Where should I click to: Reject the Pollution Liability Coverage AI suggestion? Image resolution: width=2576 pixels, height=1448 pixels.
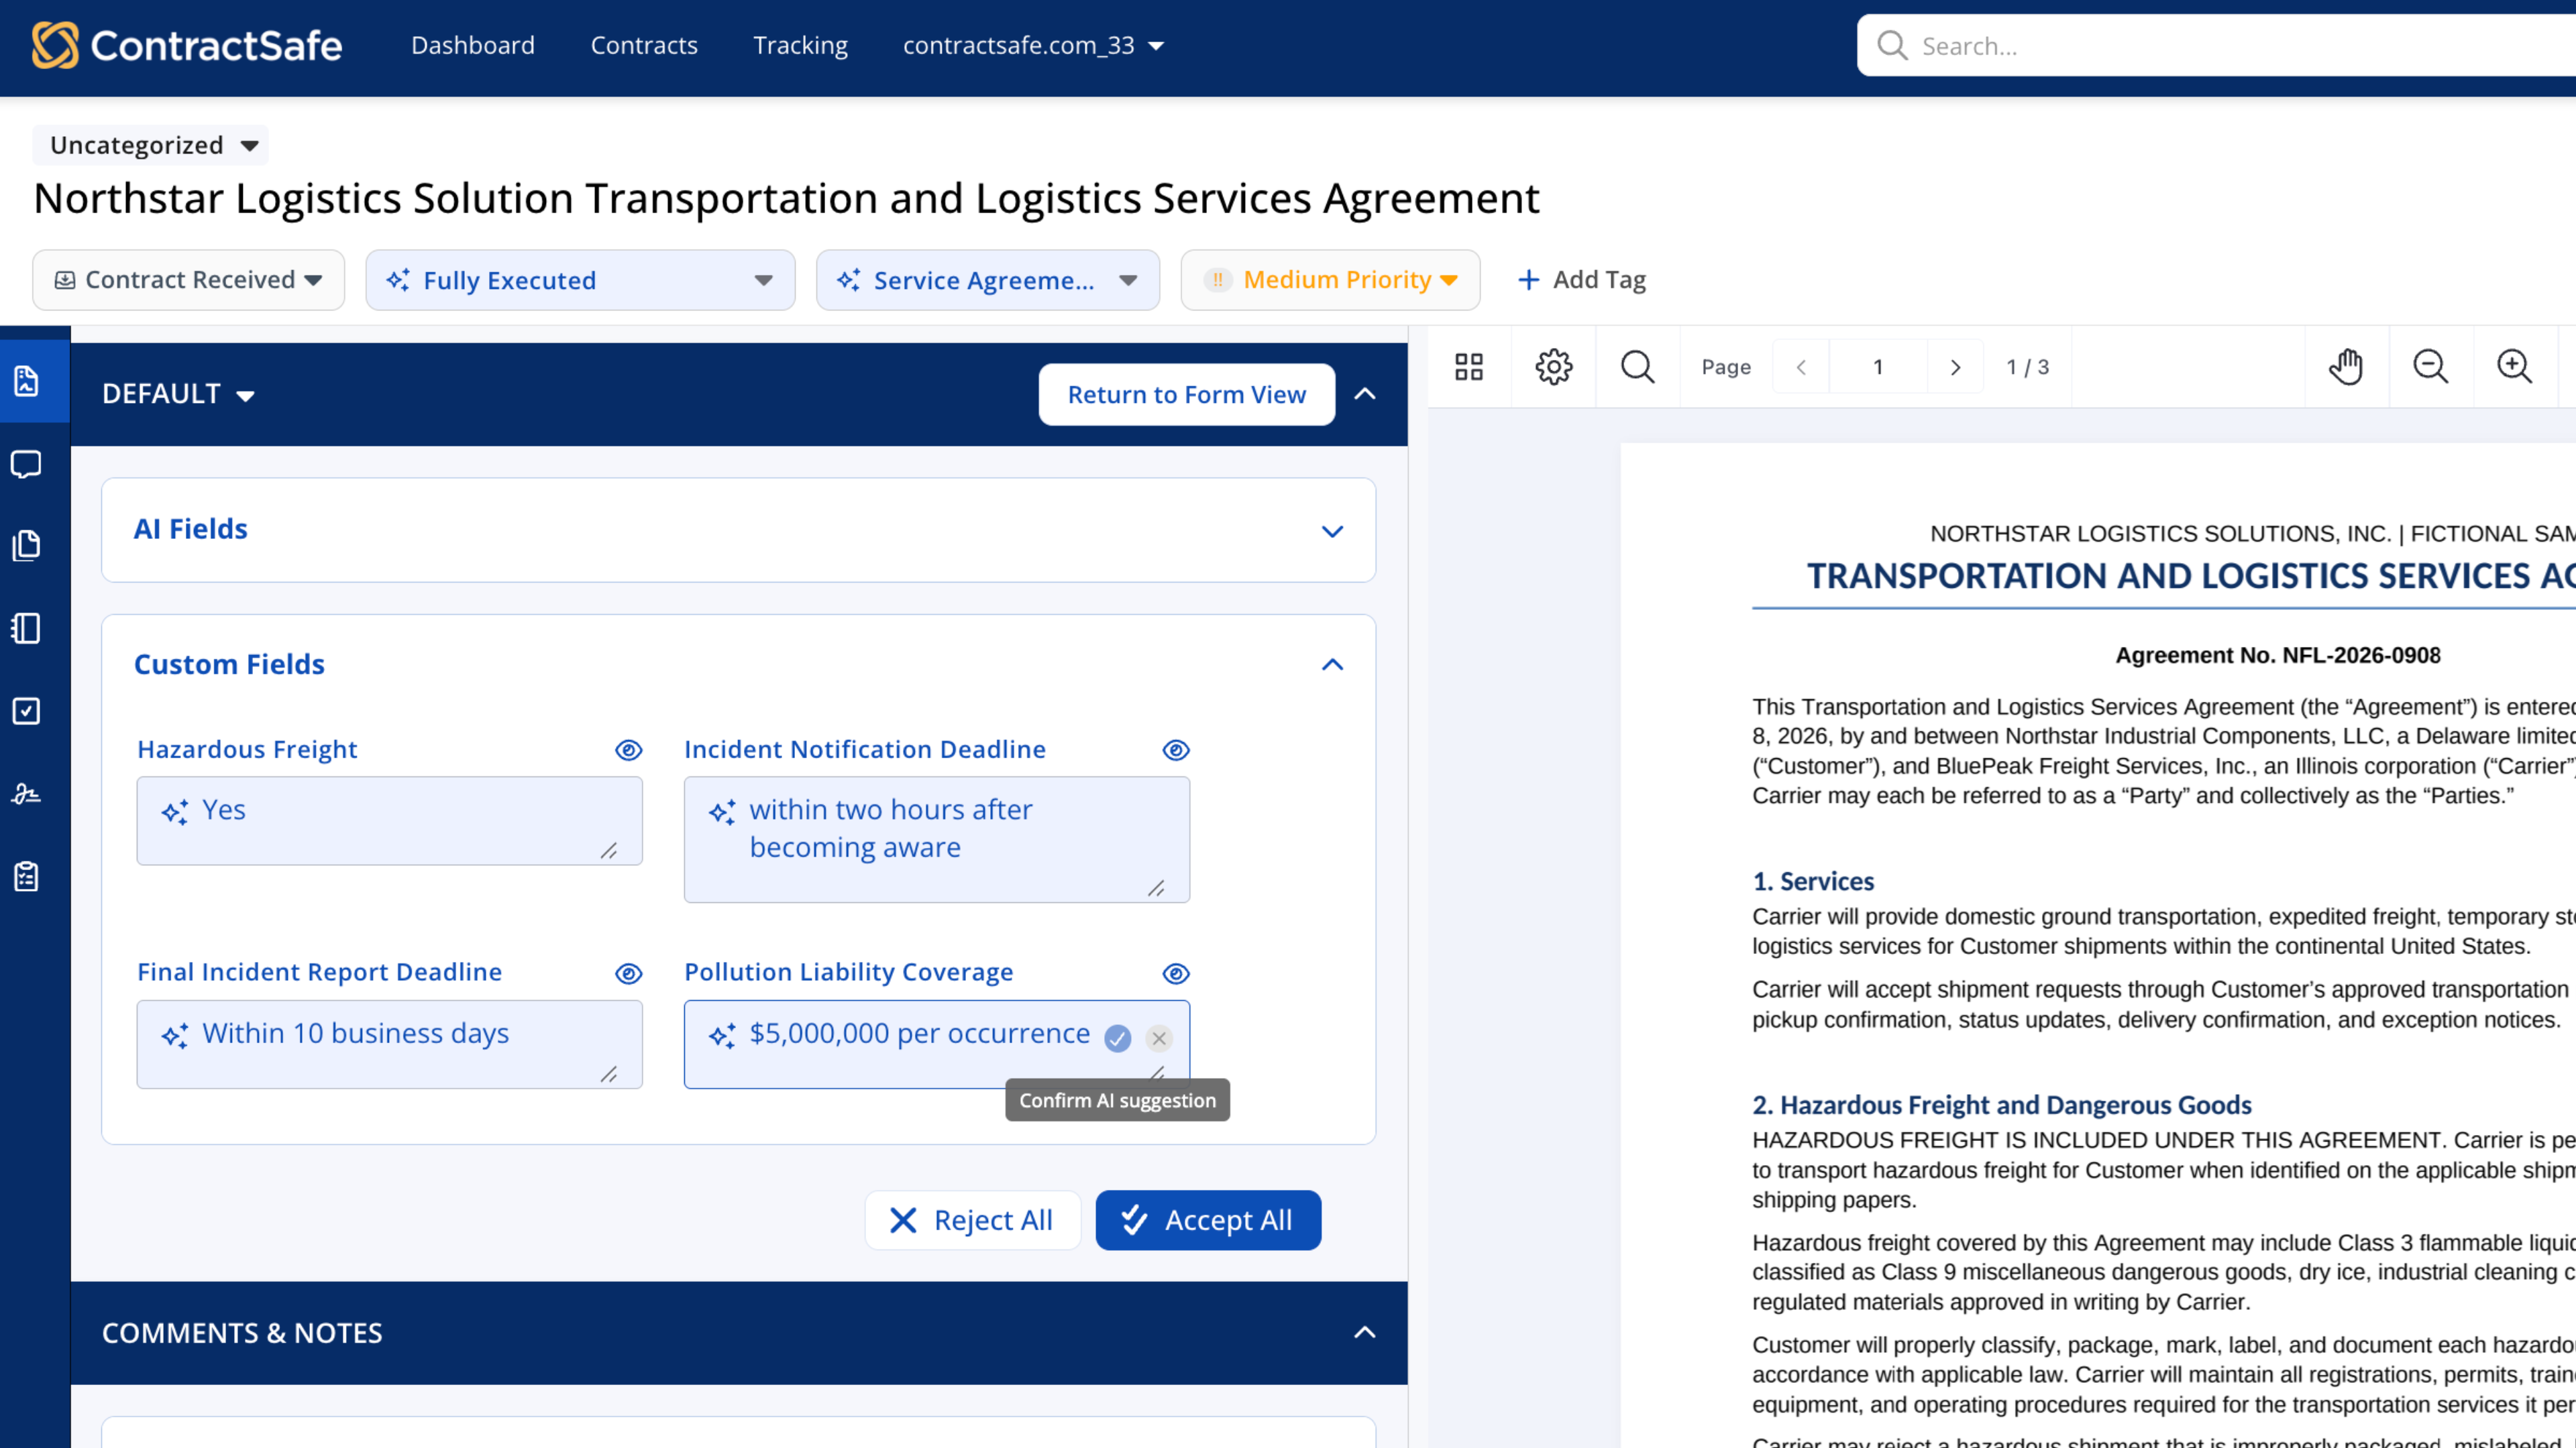[1159, 1038]
